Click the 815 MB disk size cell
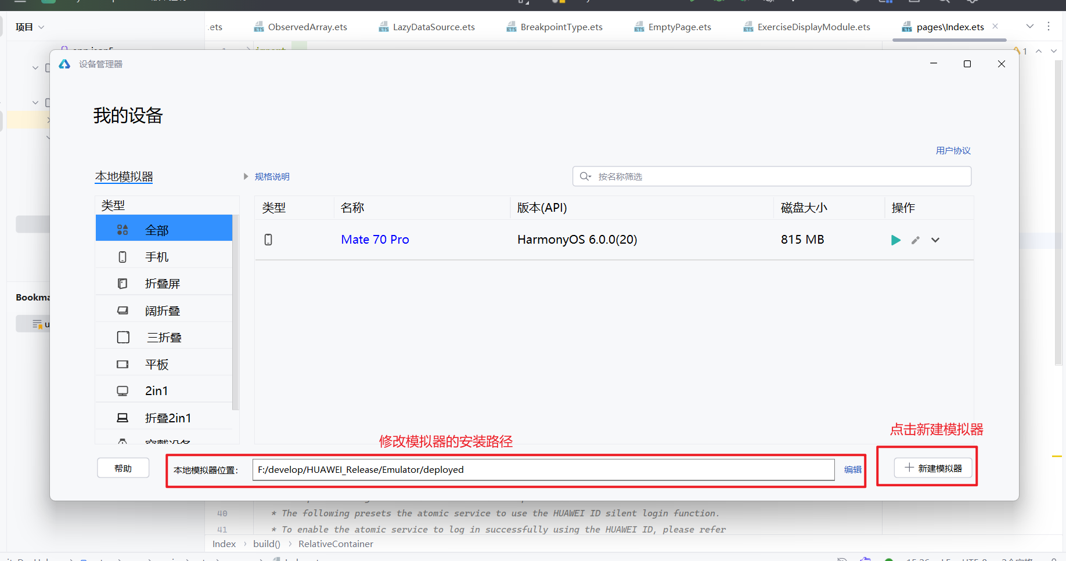The width and height of the screenshot is (1066, 561). point(802,240)
